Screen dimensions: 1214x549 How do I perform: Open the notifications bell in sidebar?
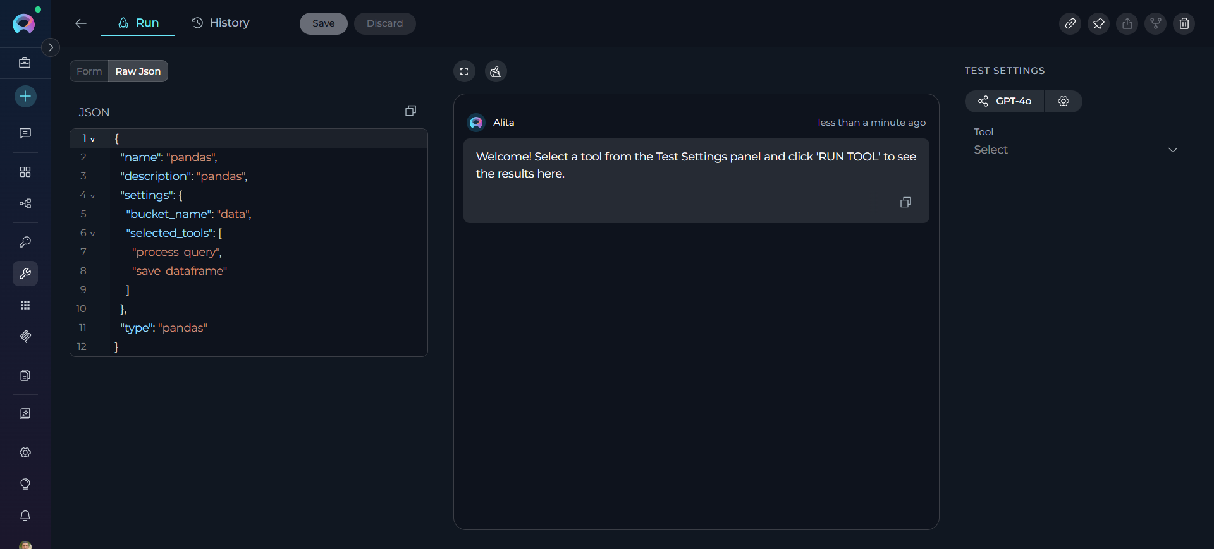coord(25,516)
